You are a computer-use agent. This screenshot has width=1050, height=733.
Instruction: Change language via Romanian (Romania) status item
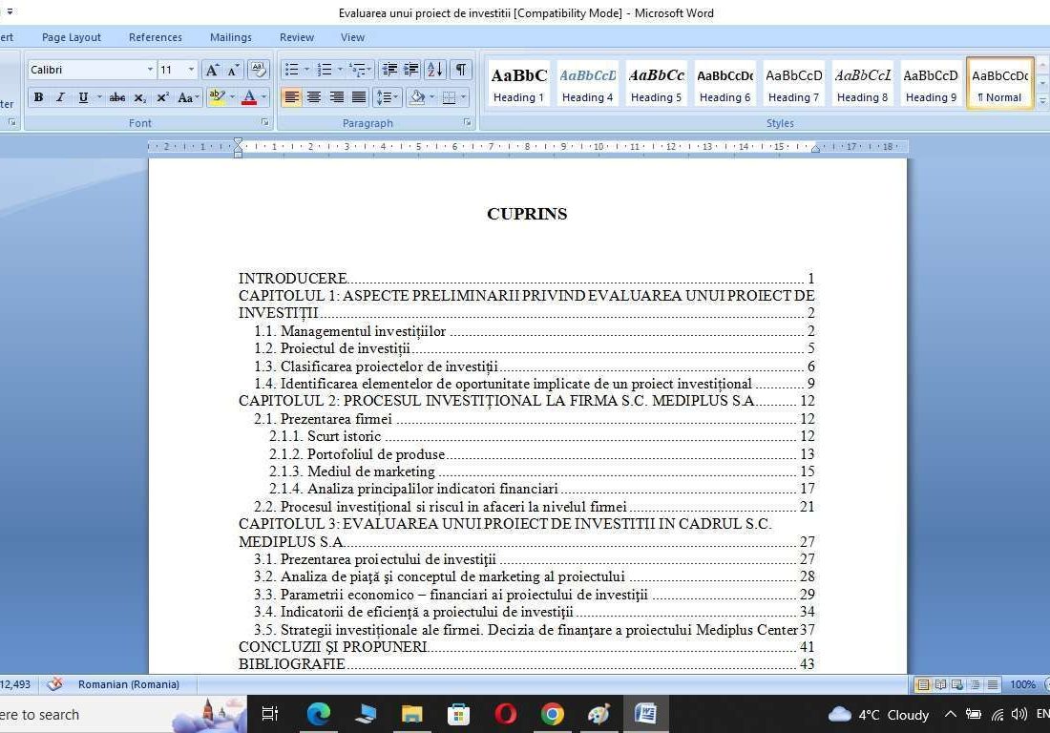pos(128,684)
